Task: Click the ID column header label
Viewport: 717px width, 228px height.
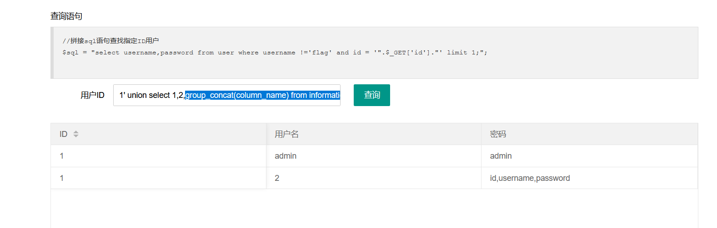Action: [63, 134]
